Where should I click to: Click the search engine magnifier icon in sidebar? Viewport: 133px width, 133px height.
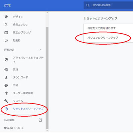pyautogui.click(x=6, y=25)
